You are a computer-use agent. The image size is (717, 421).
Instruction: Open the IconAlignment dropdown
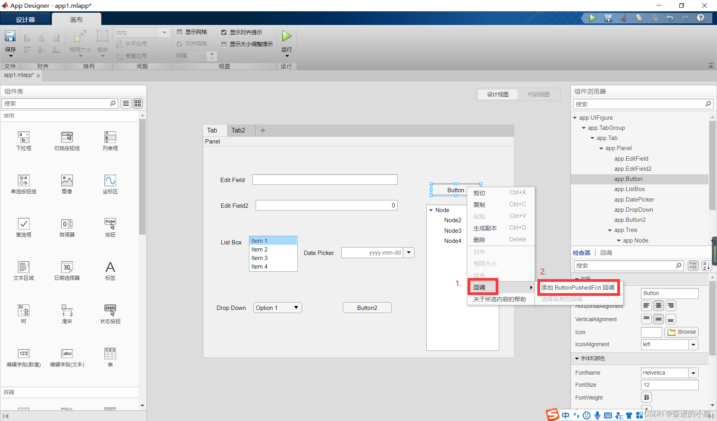[x=693, y=345]
